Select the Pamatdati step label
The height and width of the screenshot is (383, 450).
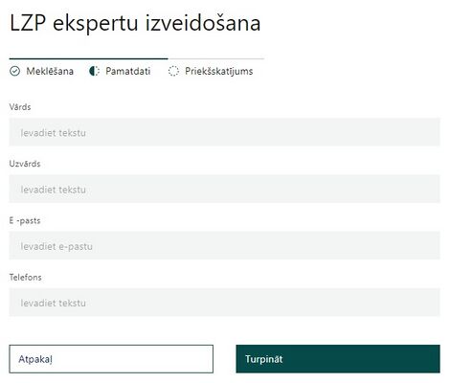128,71
